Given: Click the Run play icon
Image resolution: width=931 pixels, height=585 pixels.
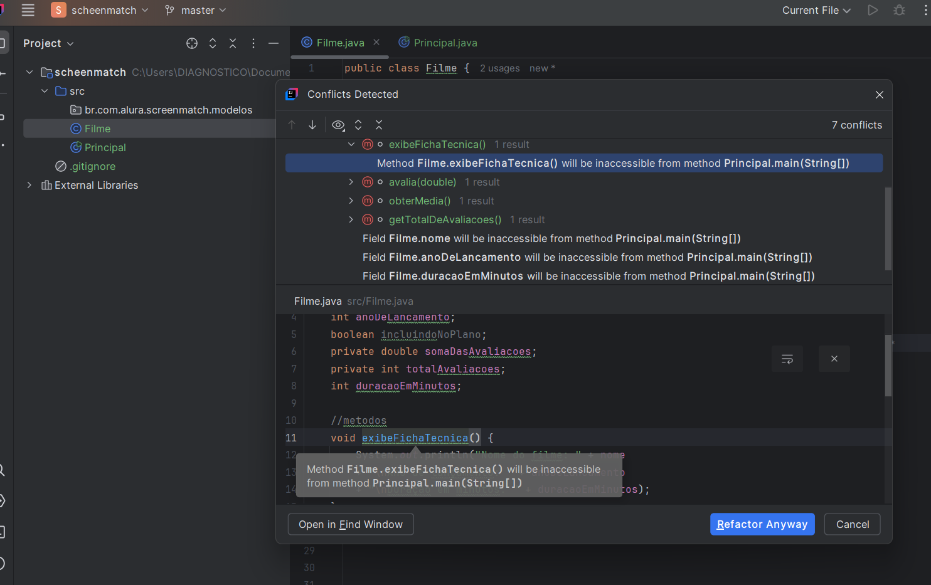Looking at the screenshot, I should [x=873, y=10].
